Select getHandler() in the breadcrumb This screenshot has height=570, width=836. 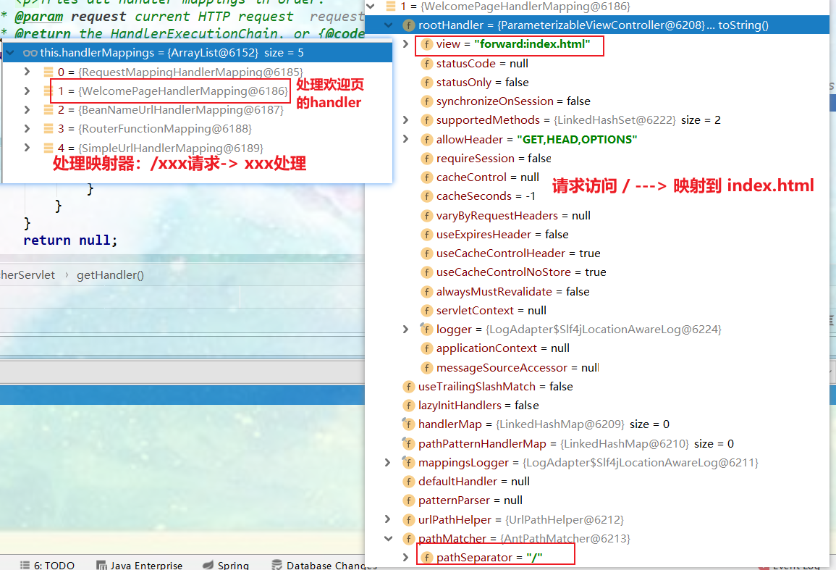click(110, 274)
